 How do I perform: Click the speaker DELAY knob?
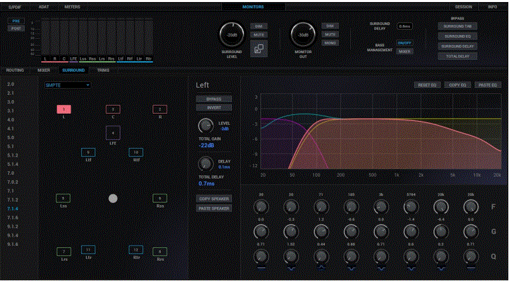click(x=206, y=163)
